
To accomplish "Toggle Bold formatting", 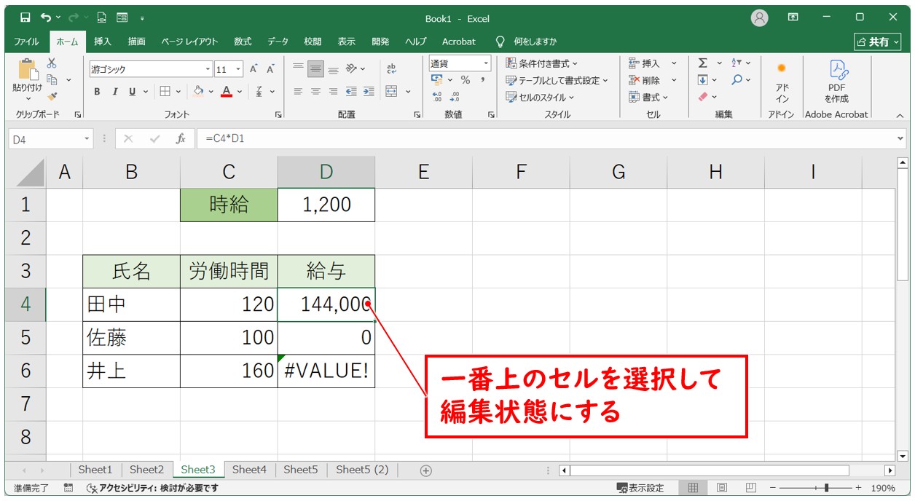I will [97, 92].
